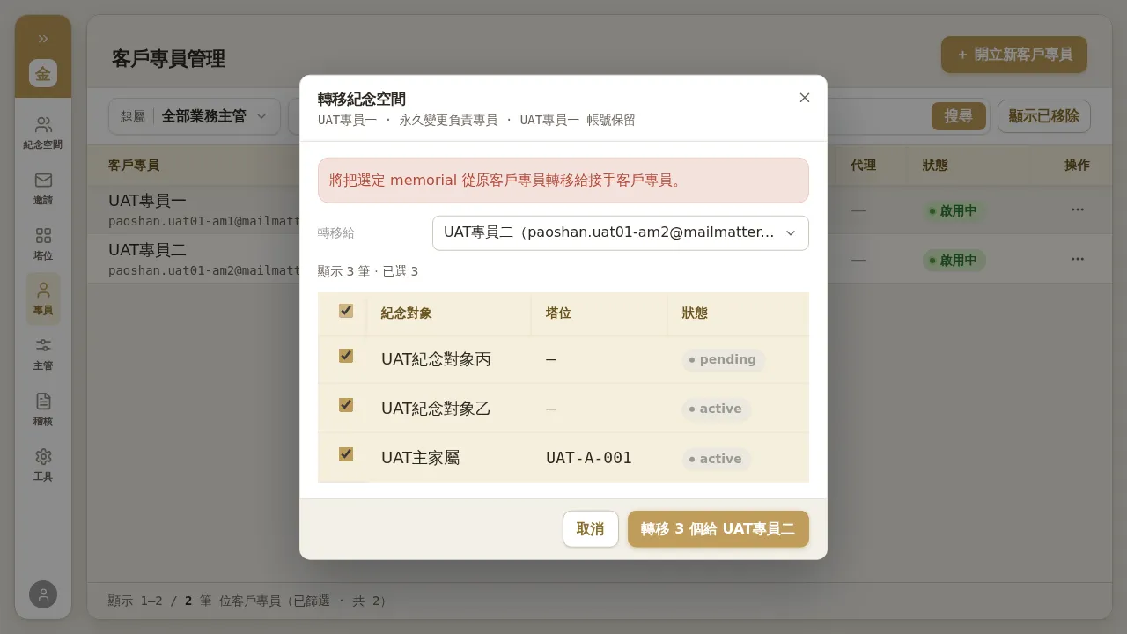1127x634 pixels.
Task: Uncheck UAT主家屬 row checkbox
Action: 346,454
